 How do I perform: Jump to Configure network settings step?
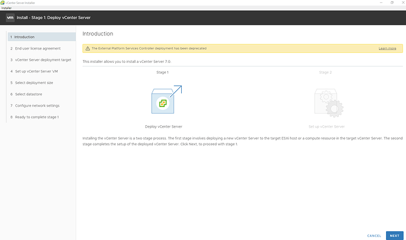(37, 105)
